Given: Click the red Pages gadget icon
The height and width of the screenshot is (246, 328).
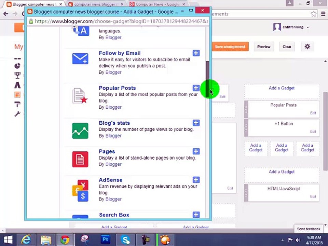Looking at the screenshot, I should (80, 159).
